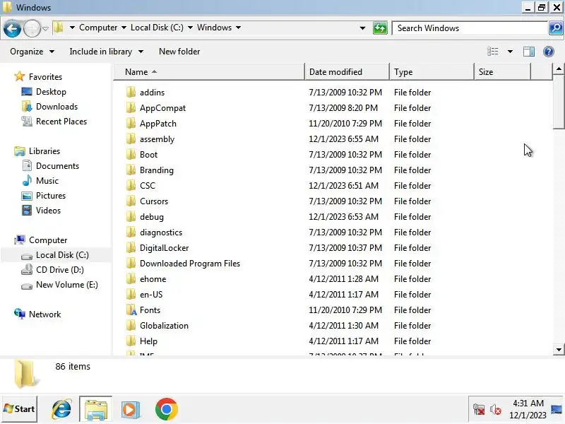Image resolution: width=565 pixels, height=424 pixels.
Task: Refresh the Windows folder view
Action: point(380,28)
